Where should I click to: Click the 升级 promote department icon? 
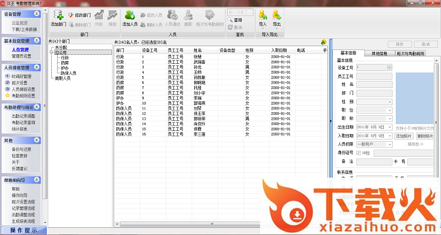[x=99, y=15]
